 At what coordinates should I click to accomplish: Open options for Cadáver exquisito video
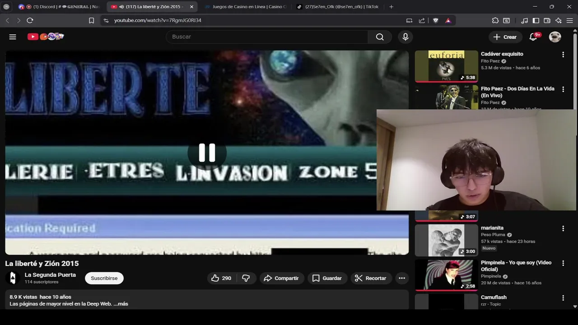563,55
